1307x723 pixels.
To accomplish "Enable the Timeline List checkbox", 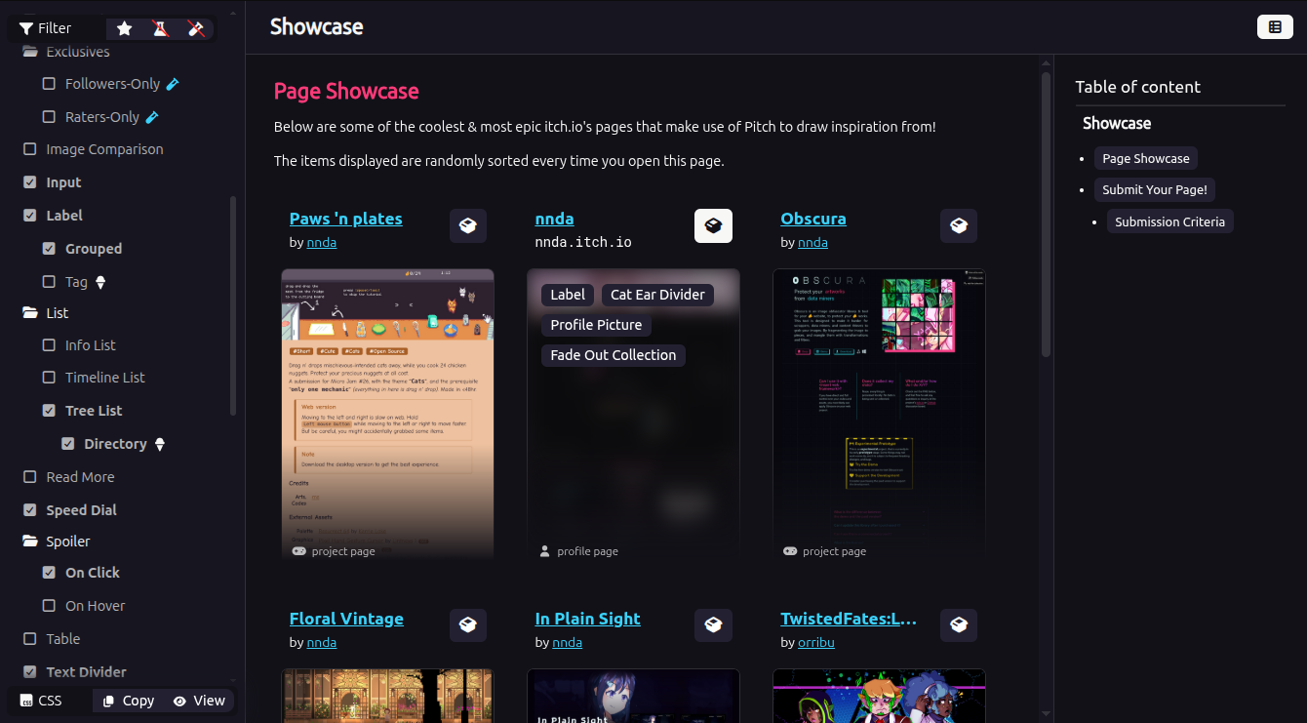I will click(49, 378).
